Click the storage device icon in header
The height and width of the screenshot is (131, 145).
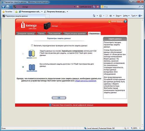pos(47,26)
